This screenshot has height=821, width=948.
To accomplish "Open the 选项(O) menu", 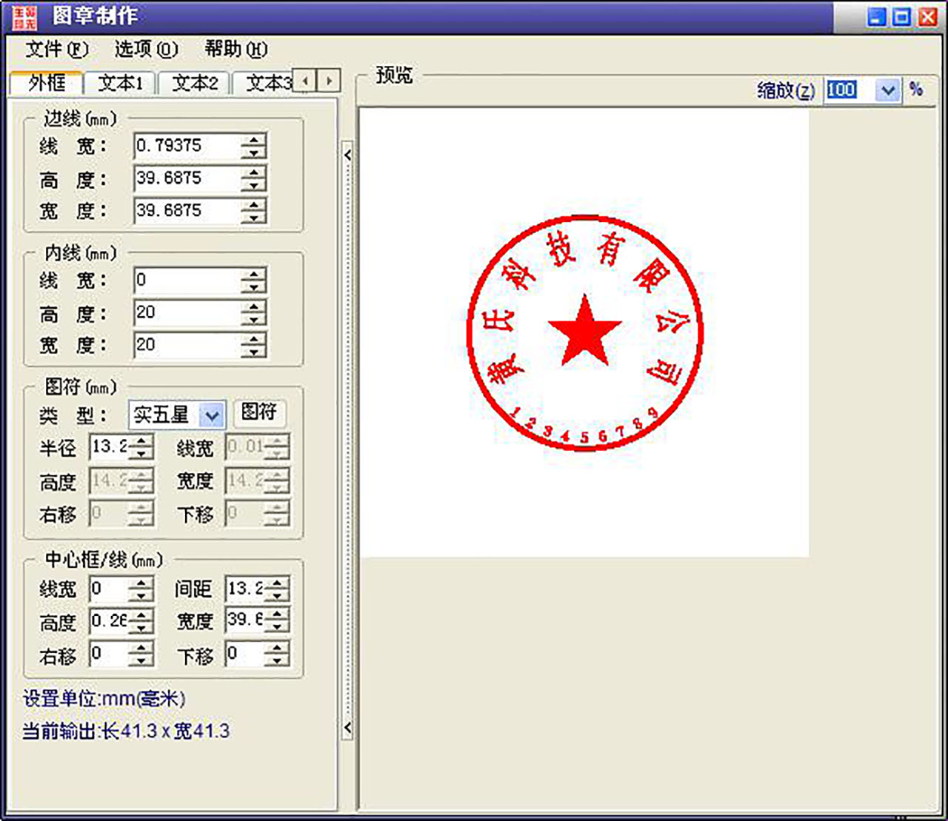I will (x=146, y=50).
